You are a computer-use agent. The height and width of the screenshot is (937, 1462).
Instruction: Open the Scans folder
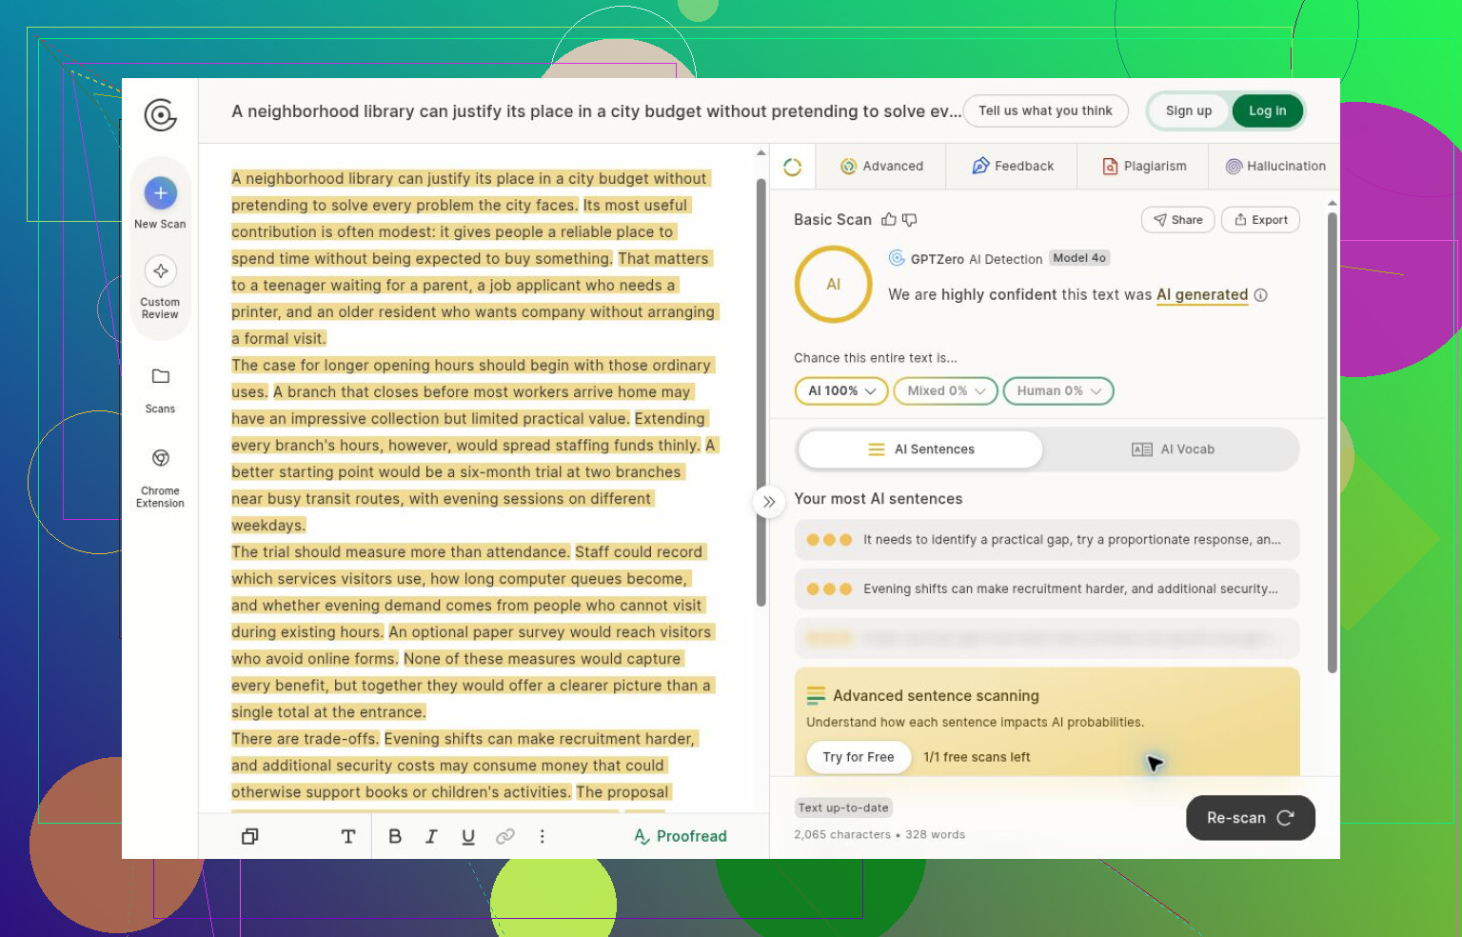click(160, 389)
